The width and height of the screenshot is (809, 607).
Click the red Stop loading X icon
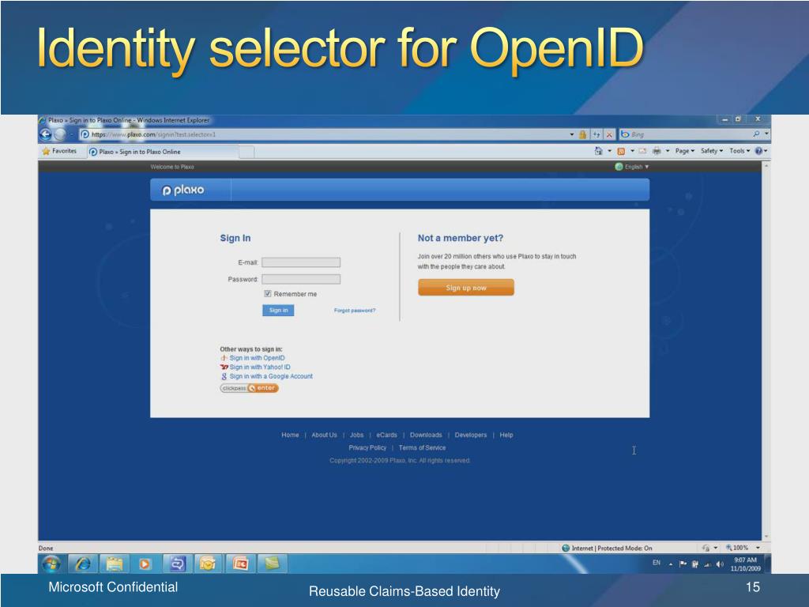coord(609,134)
